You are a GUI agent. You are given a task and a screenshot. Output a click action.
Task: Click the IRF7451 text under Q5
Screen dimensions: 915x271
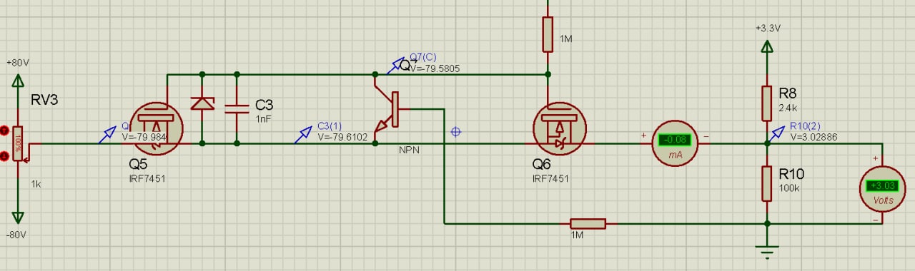(147, 179)
